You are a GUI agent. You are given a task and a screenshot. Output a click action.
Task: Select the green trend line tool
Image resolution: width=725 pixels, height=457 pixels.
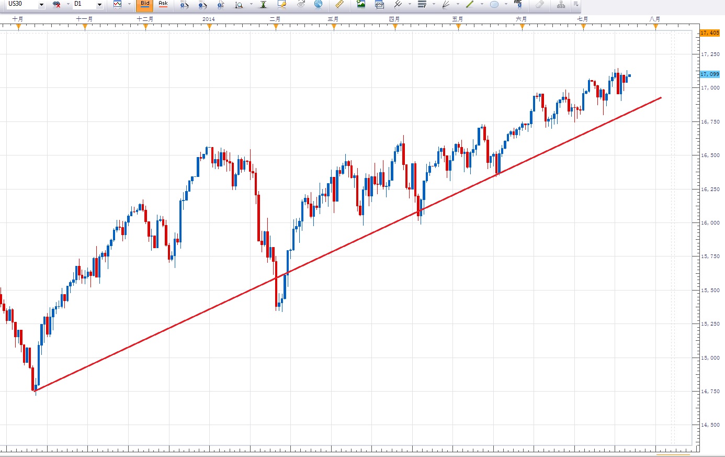[470, 4]
